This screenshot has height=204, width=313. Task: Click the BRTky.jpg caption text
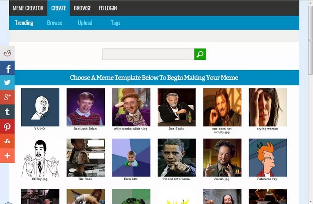click(40, 179)
